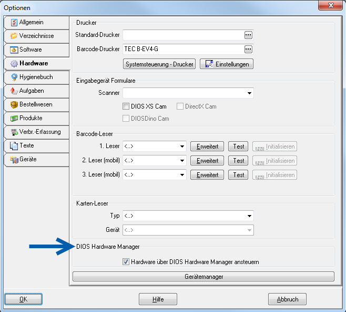The width and height of the screenshot is (346, 312).
Task: Click Erweitert for 3. Leser (mobil)
Action: pos(207,174)
